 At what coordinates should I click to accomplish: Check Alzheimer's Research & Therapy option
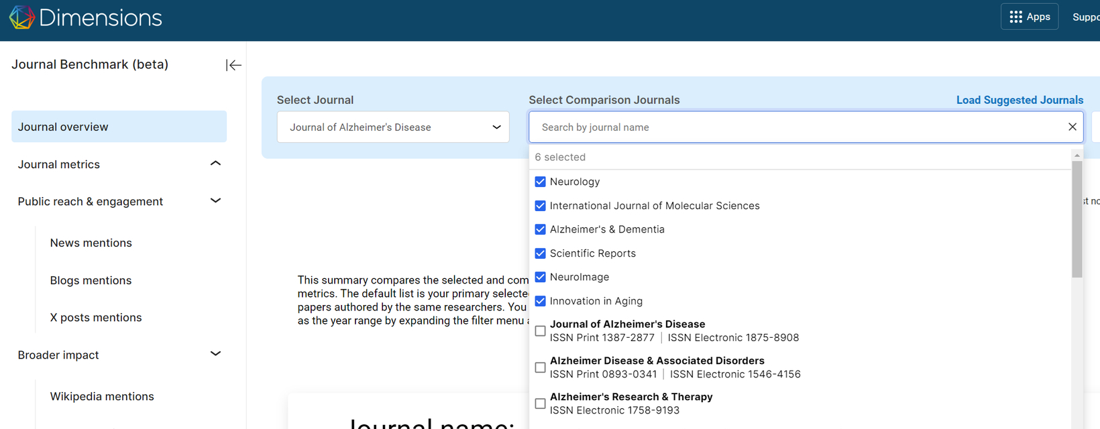click(x=540, y=404)
